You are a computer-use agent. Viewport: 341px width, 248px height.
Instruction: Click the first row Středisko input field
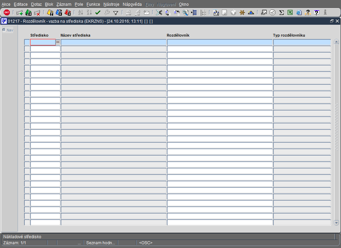click(43, 42)
